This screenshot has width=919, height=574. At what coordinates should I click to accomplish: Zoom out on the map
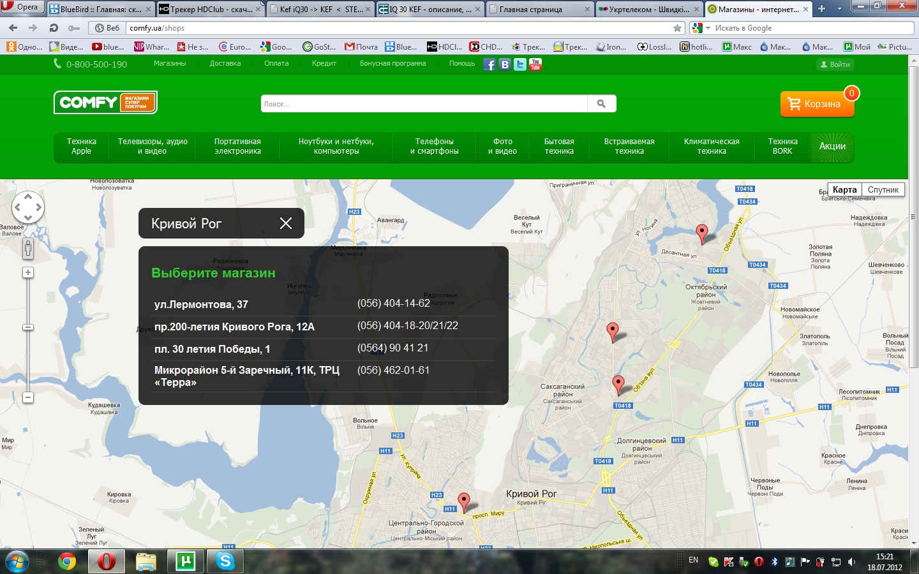pos(28,397)
